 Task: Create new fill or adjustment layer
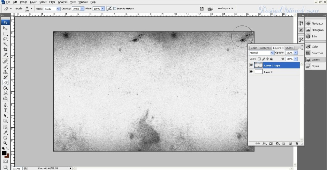click(277, 143)
